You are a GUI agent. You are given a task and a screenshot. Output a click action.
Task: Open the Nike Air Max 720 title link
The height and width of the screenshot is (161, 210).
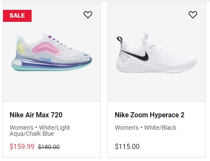[36, 115]
